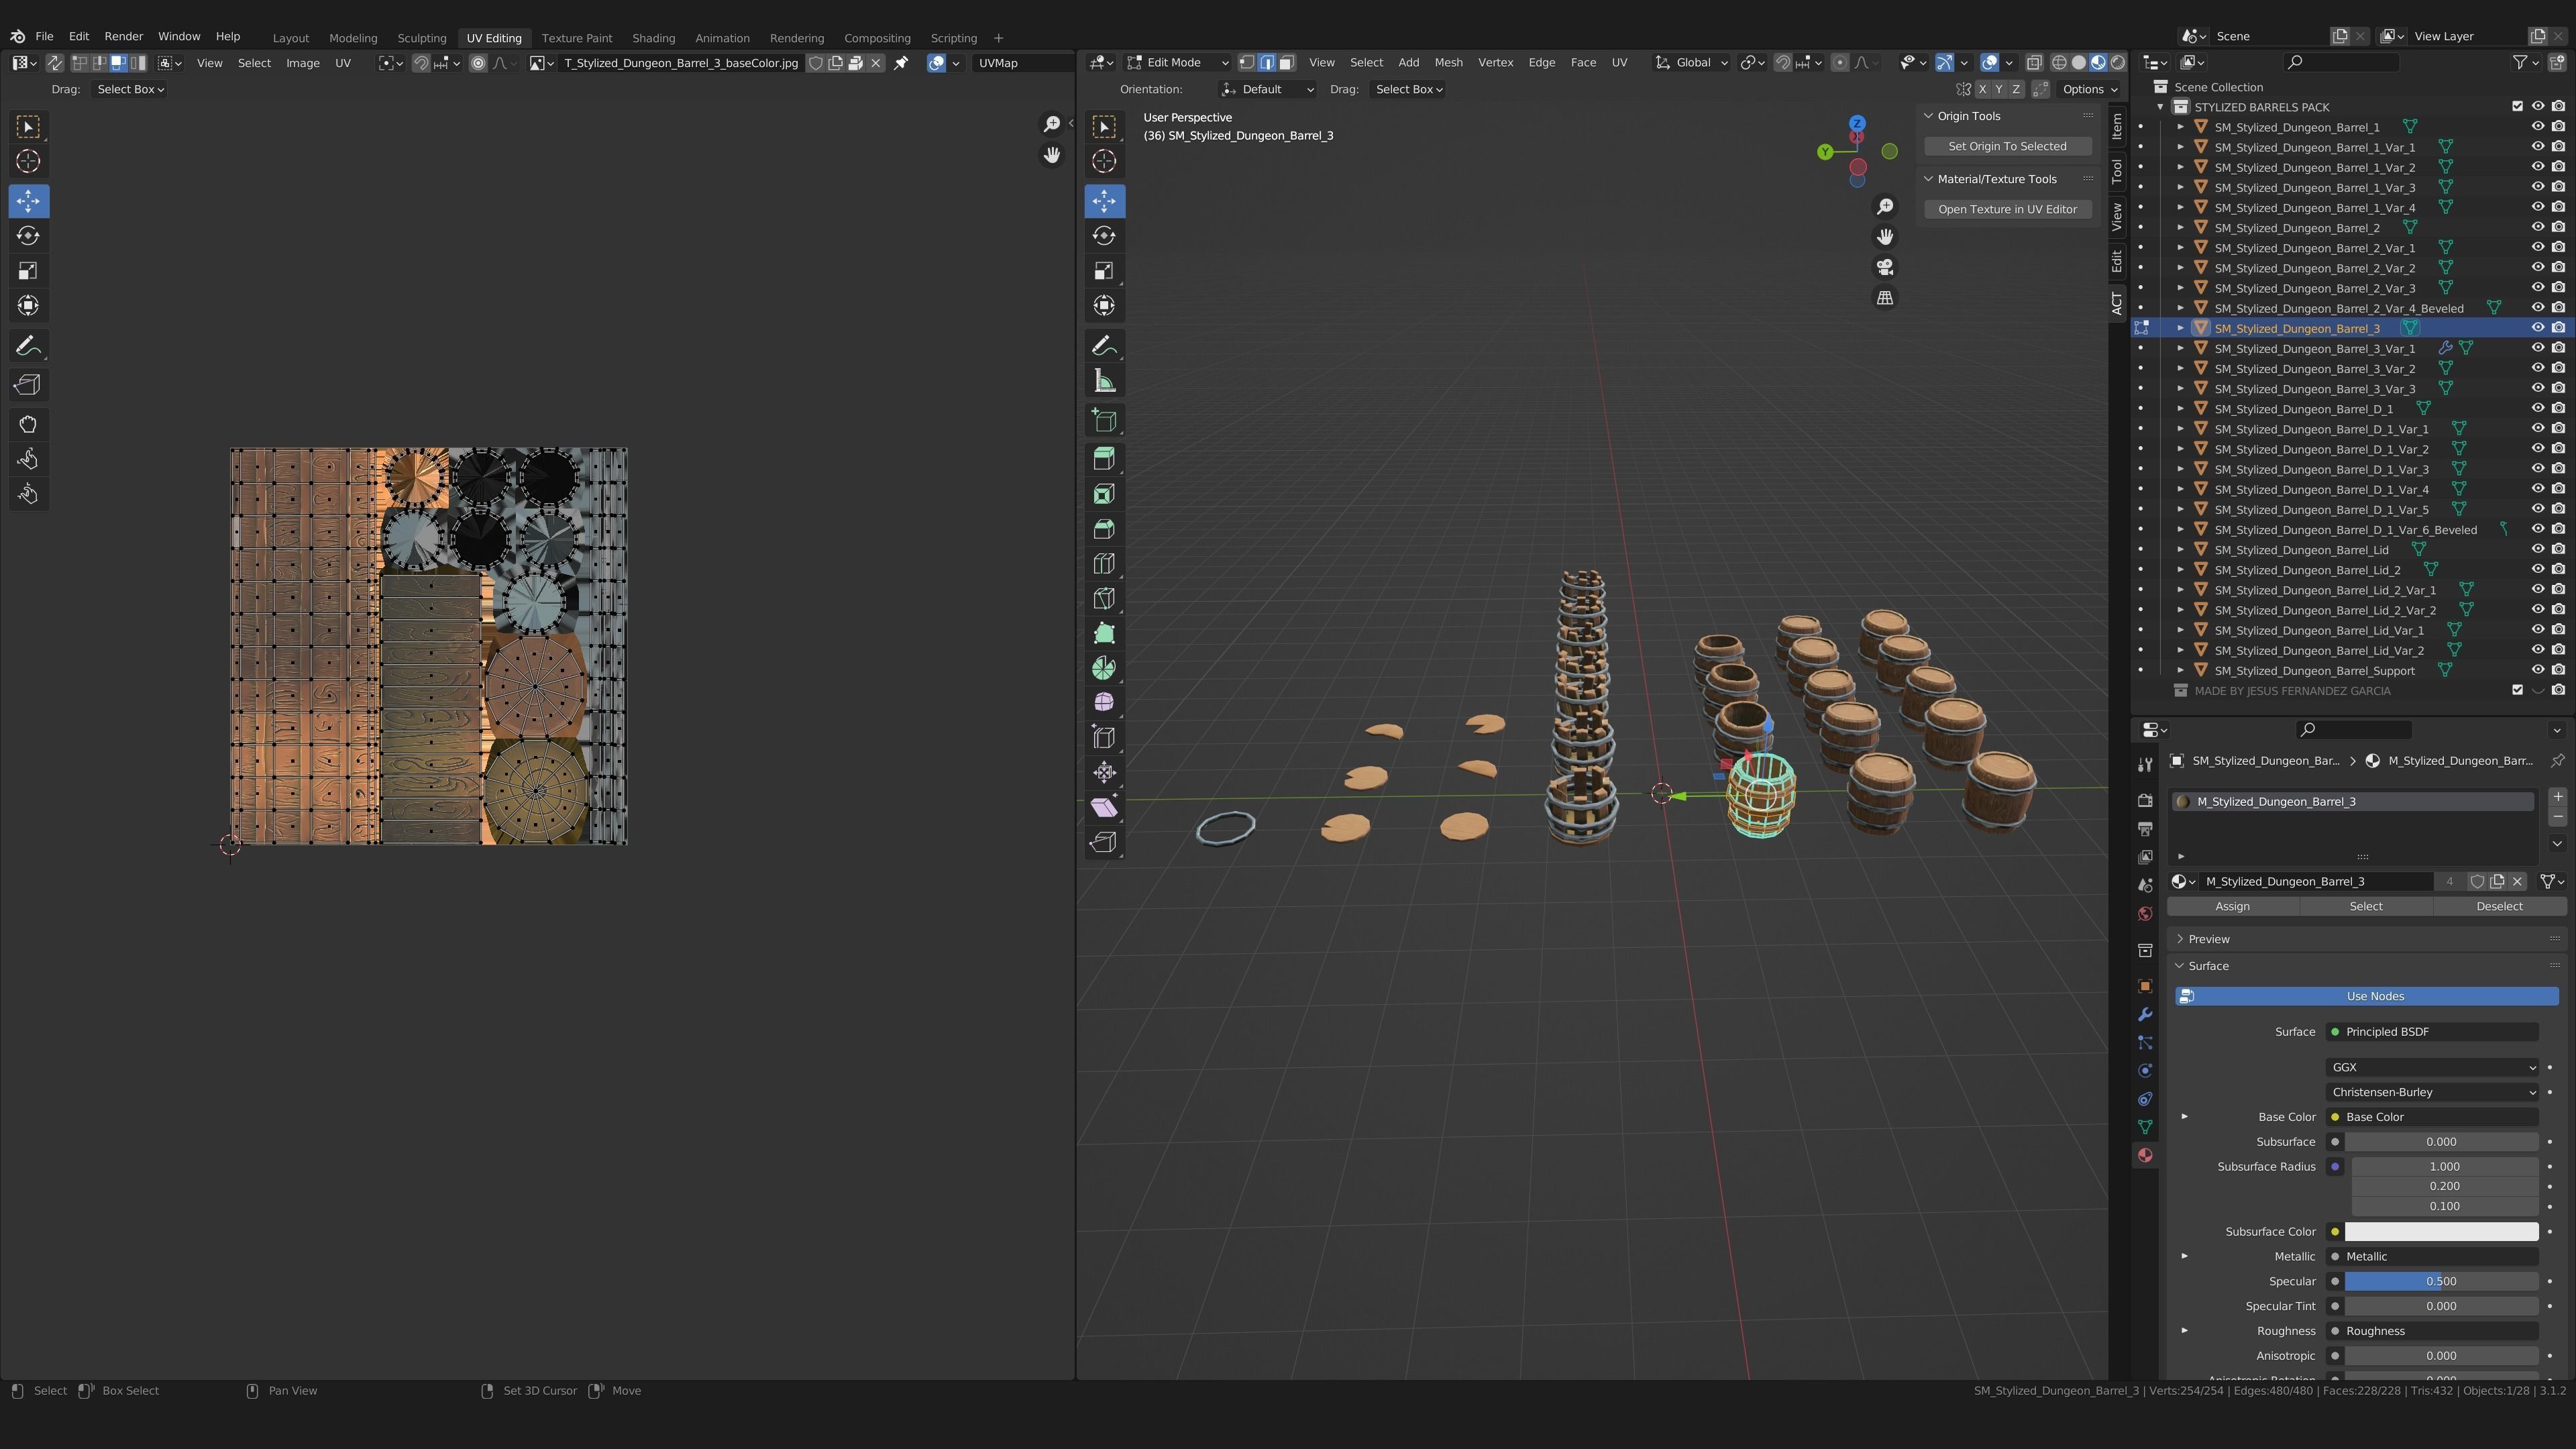
Task: Select the Measure tool in 3D viewport
Action: point(1104,381)
